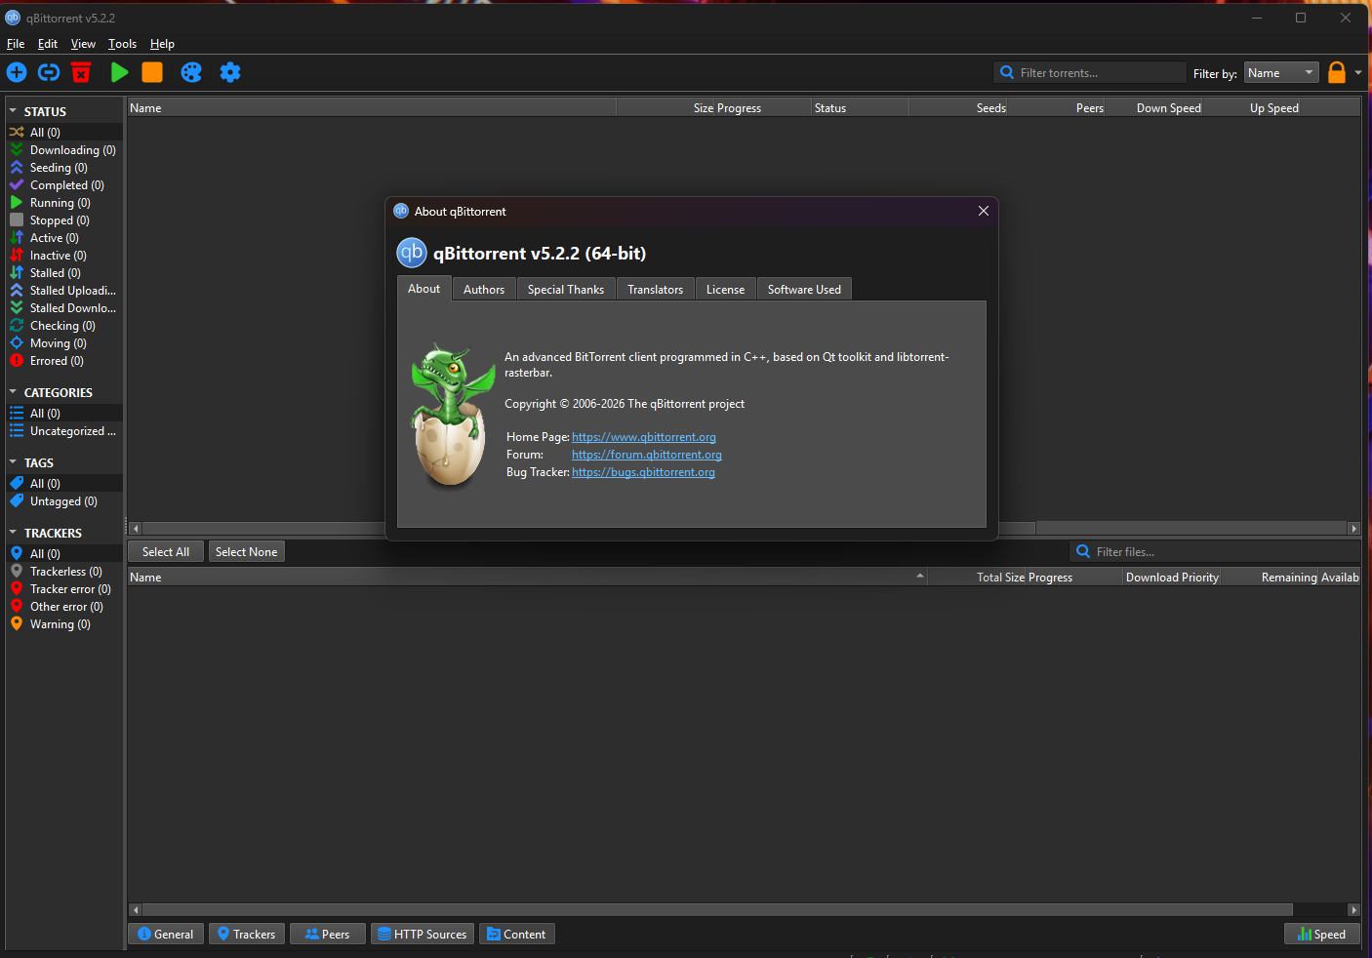Select the Other error (0) filter
Viewport: 1372px width, 958px height.
point(64,607)
